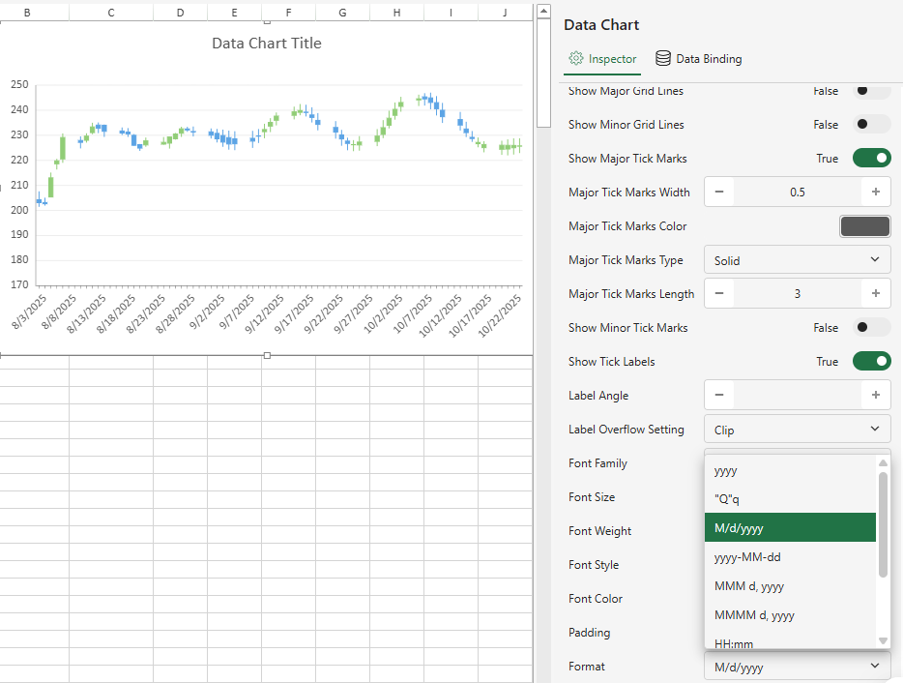Image resolution: width=903 pixels, height=683 pixels.
Task: Enable Show Minor Grid Lines switch
Action: click(x=871, y=124)
